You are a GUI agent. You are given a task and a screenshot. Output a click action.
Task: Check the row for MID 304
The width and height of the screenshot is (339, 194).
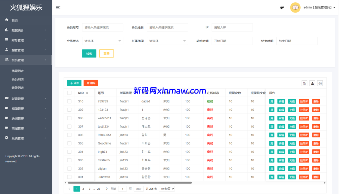(x=70, y=152)
